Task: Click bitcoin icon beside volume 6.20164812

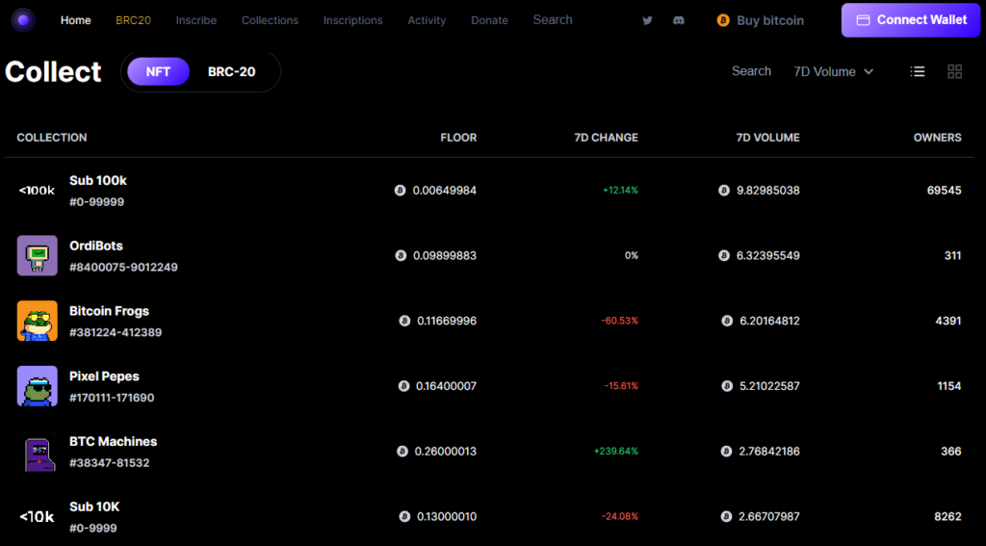Action: [727, 321]
